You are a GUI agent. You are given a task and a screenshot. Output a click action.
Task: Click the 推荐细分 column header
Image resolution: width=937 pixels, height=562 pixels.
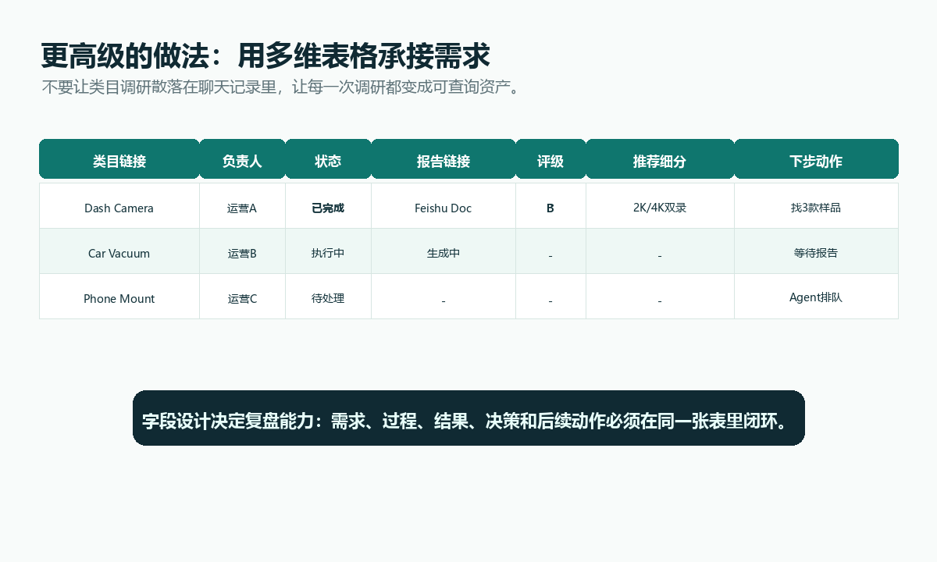[x=660, y=159]
